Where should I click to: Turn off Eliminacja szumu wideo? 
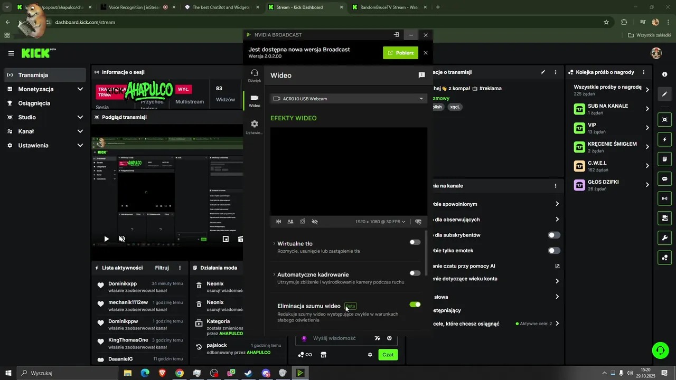(415, 305)
